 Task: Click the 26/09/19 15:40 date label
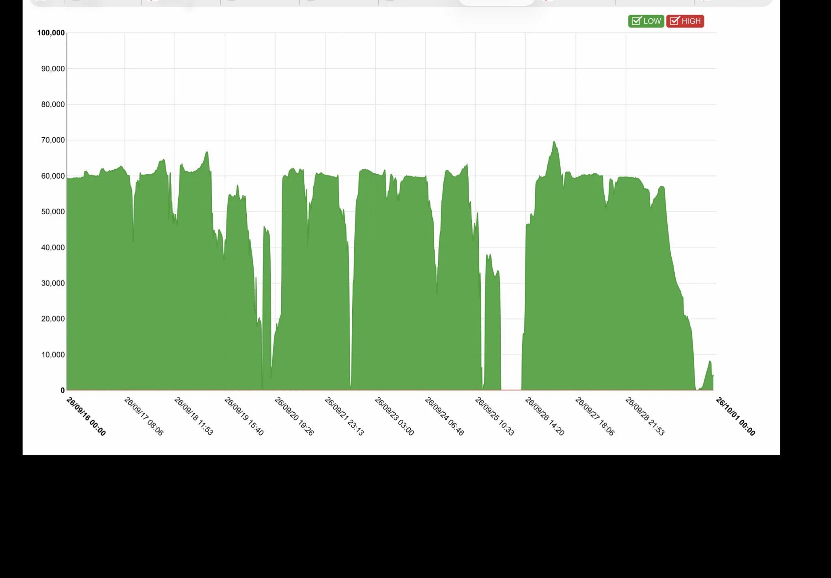(244, 417)
